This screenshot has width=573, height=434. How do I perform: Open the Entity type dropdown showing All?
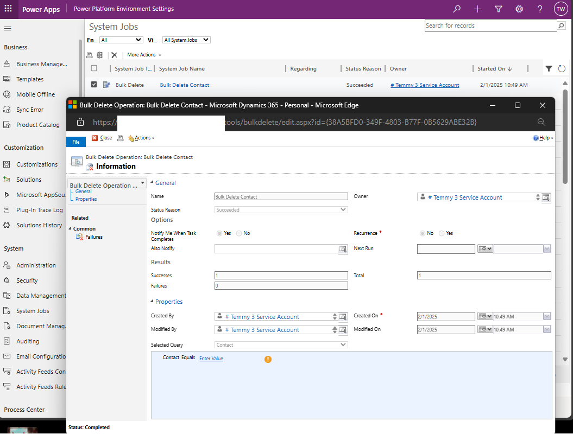(121, 40)
